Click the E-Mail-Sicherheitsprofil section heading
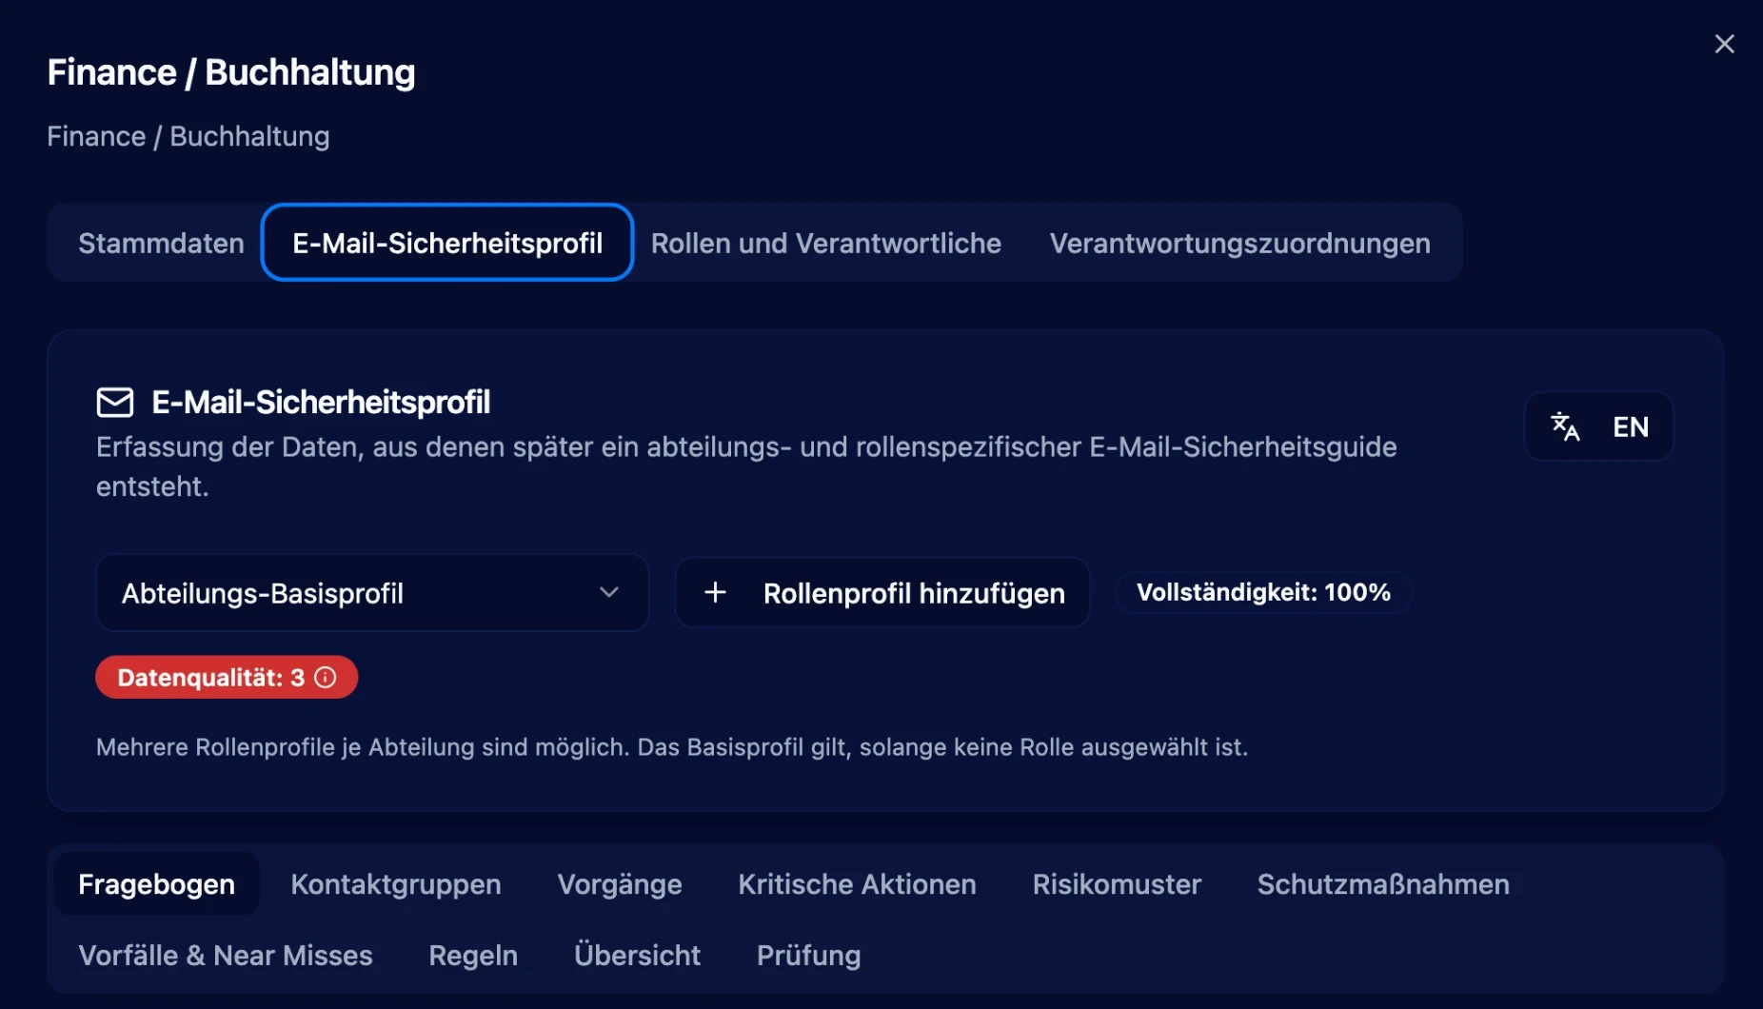The height and width of the screenshot is (1009, 1763). point(321,402)
